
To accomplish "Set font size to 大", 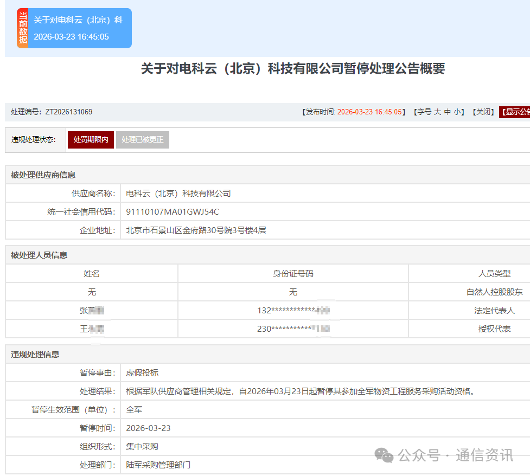I will (x=437, y=112).
